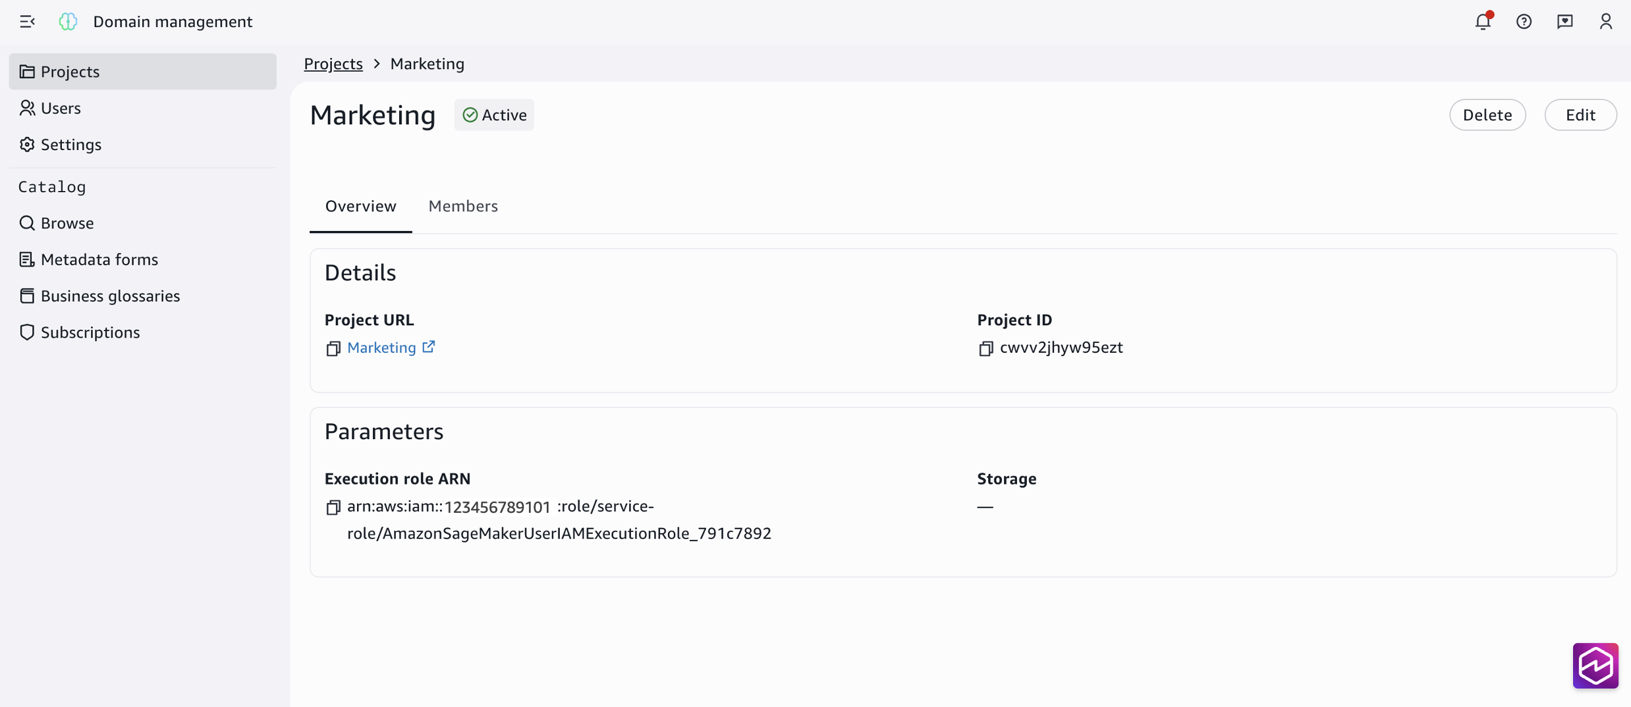Follow the Projects breadcrumb link
This screenshot has width=1631, height=707.
[333, 64]
